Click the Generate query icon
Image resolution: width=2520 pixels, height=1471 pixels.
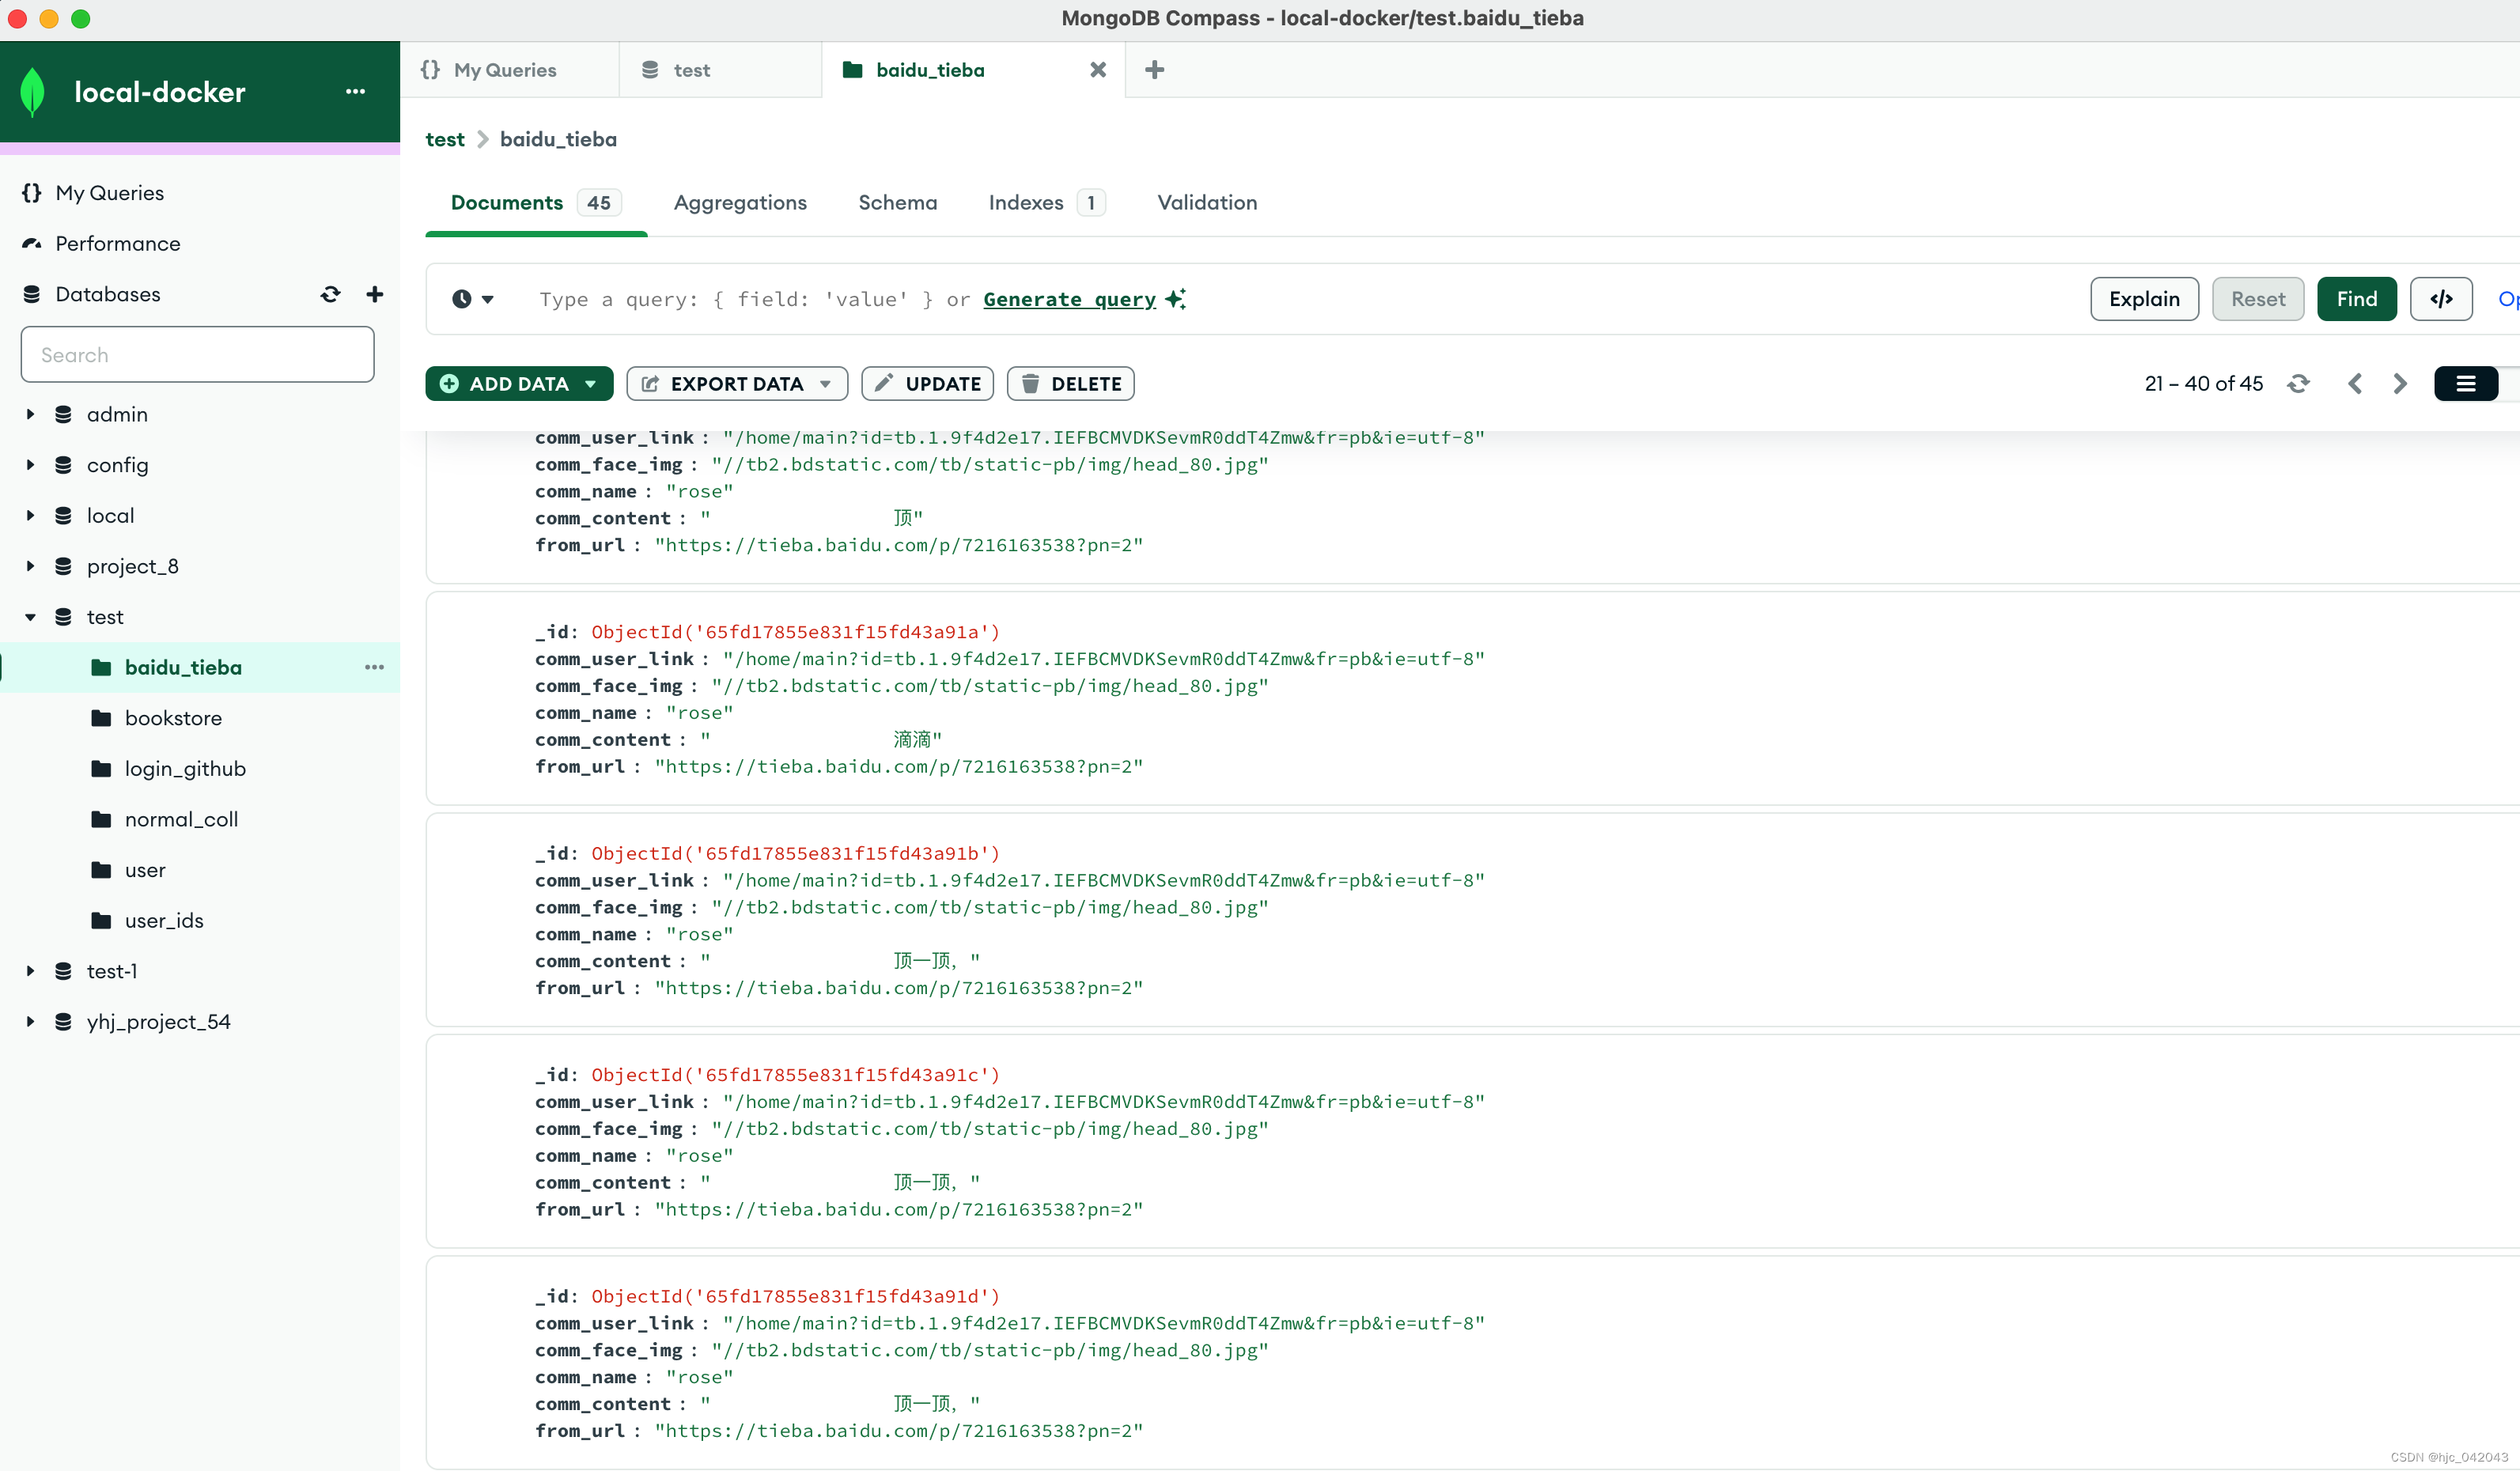(x=1177, y=297)
